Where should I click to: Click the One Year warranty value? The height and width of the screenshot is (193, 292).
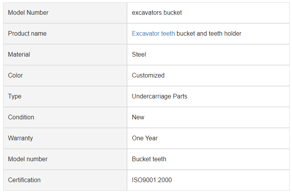coord(145,138)
